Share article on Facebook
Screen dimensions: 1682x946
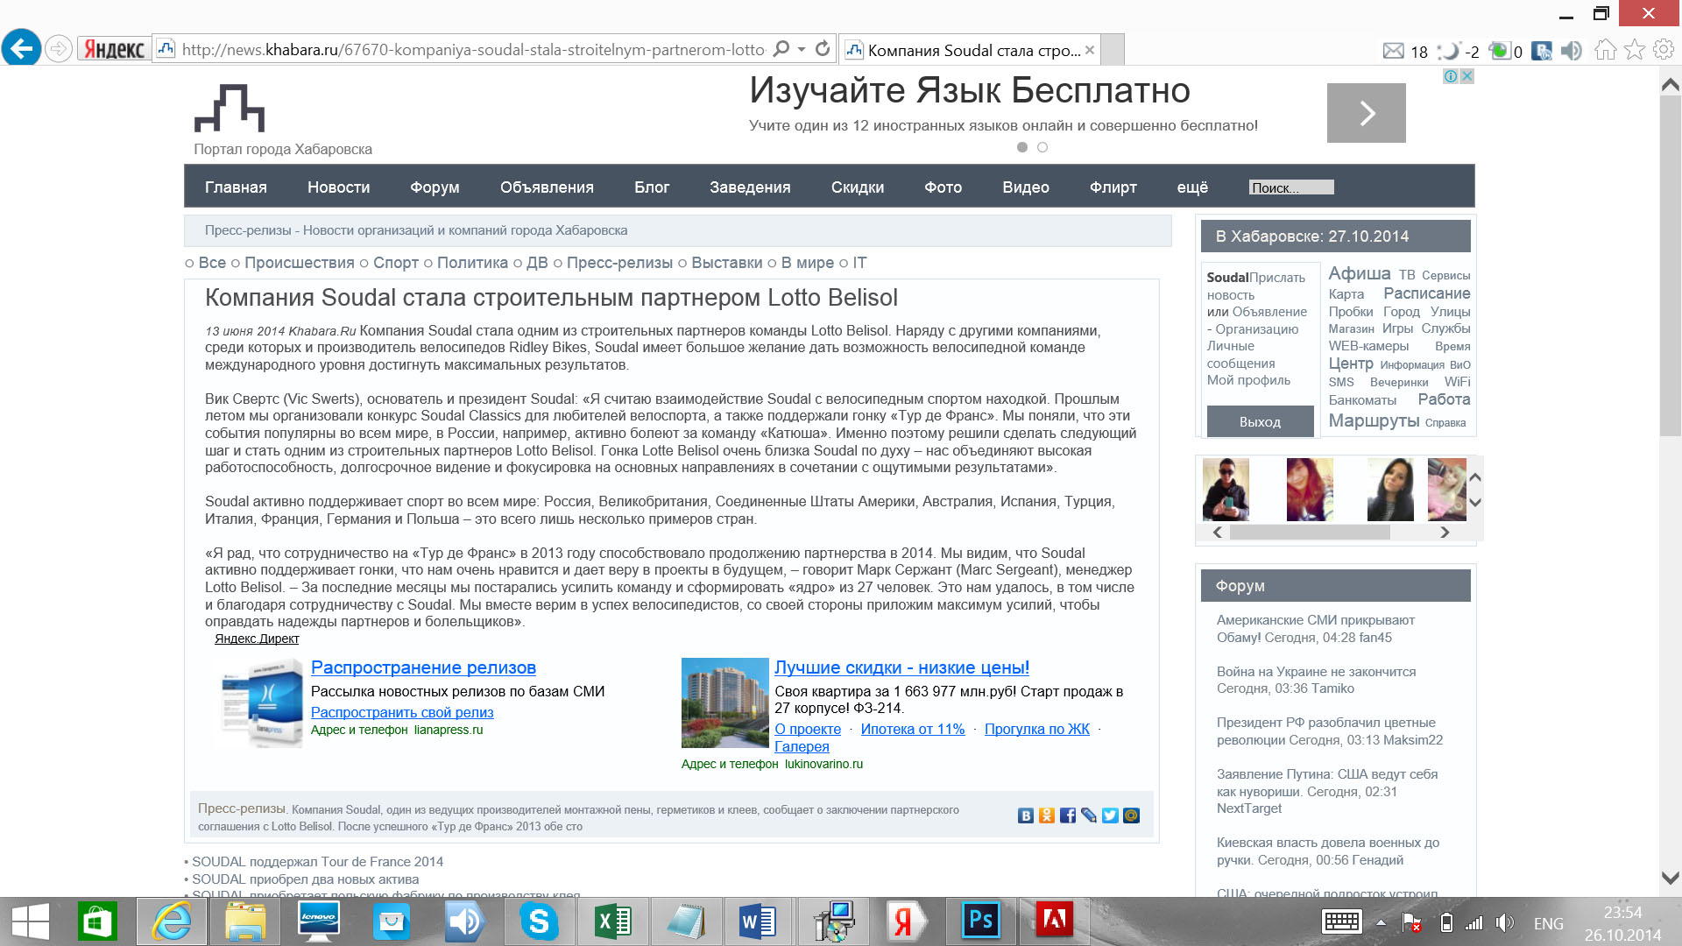tap(1068, 815)
